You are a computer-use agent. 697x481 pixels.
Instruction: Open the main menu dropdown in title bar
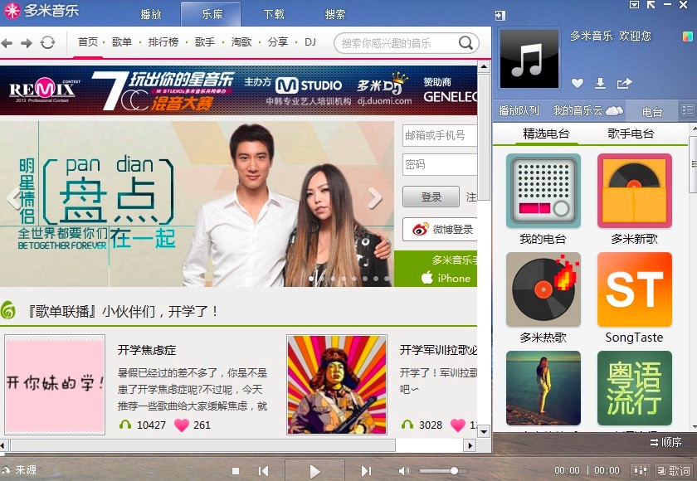click(x=634, y=5)
